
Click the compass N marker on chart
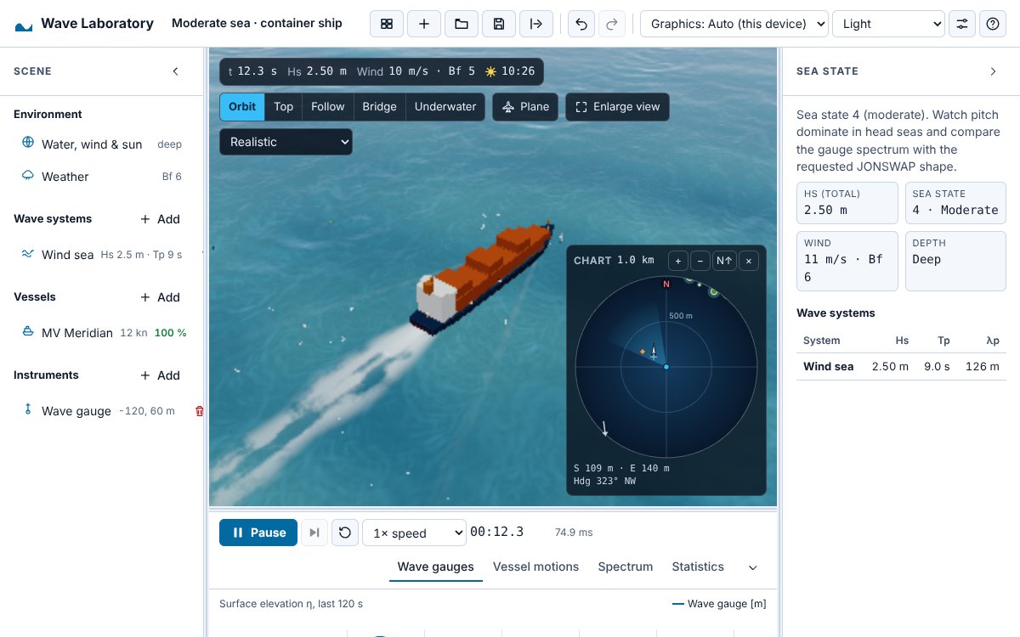coord(666,285)
